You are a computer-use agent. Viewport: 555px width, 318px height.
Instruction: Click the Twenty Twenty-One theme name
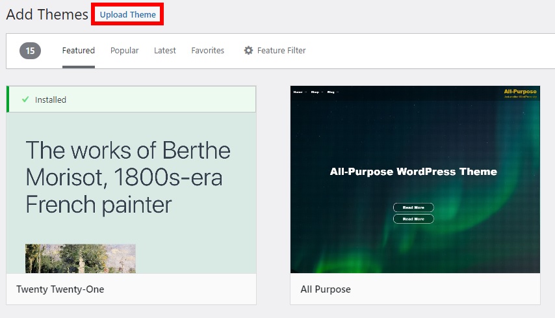click(x=60, y=289)
